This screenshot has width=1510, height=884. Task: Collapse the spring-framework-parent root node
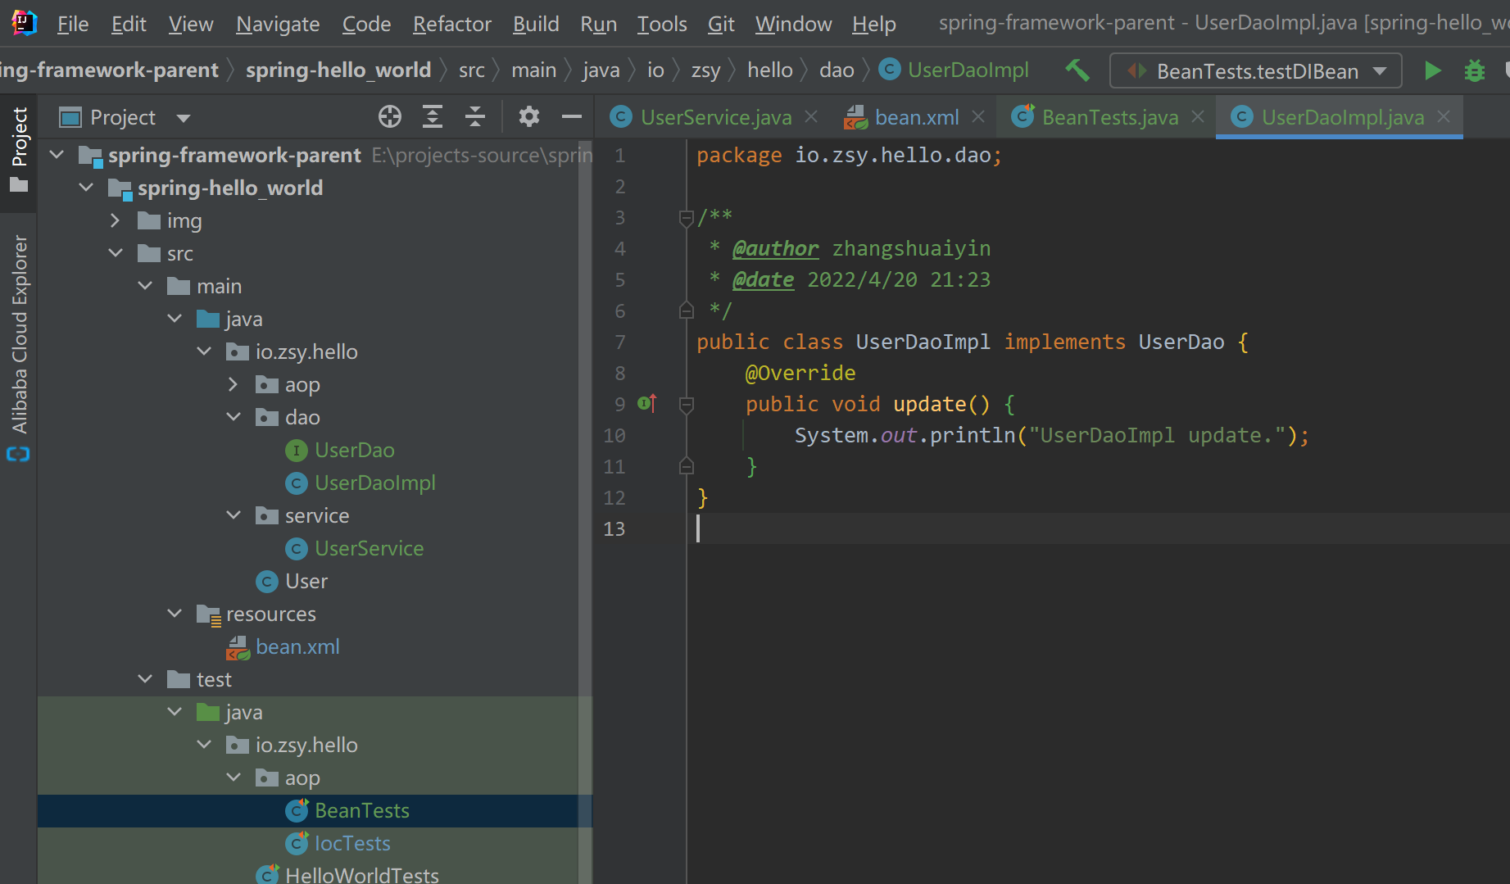pos(57,155)
